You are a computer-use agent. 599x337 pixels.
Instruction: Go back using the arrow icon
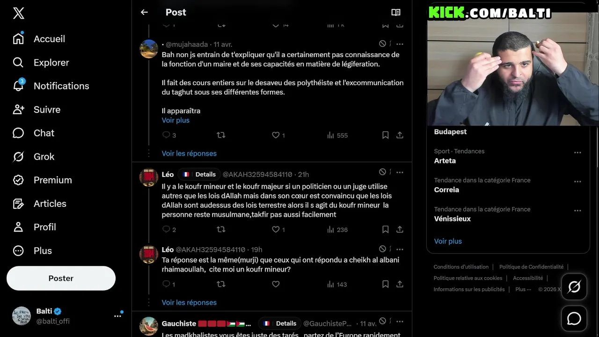point(144,13)
